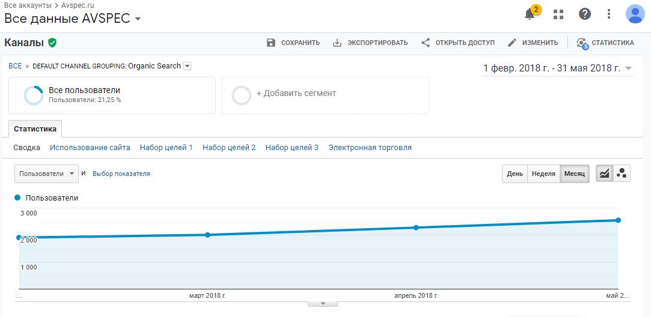Switch to Использование сайта tab
The image size is (651, 317).
[x=90, y=147]
